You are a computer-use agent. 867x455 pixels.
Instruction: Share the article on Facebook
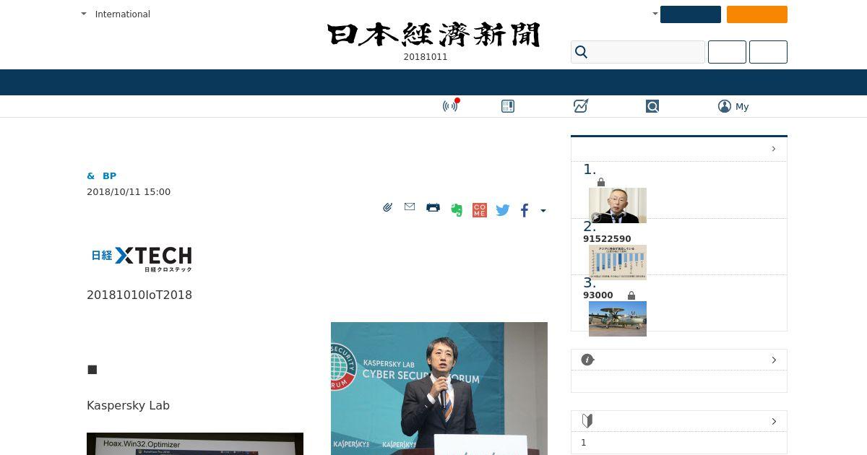pos(525,210)
